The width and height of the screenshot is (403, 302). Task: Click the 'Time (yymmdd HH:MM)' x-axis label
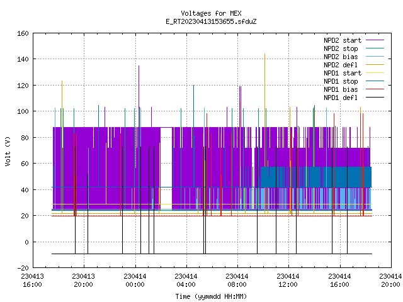[211, 296]
